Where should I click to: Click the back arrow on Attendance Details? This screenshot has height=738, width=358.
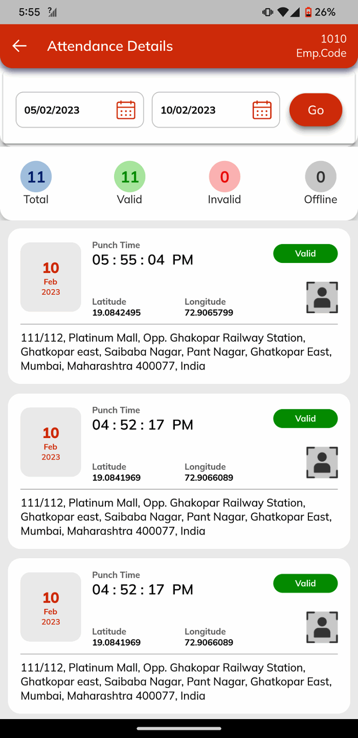pos(19,46)
